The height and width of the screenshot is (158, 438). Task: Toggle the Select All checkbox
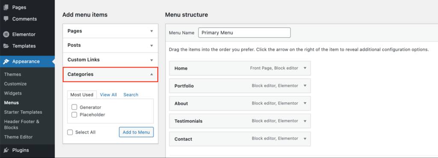tap(70, 132)
